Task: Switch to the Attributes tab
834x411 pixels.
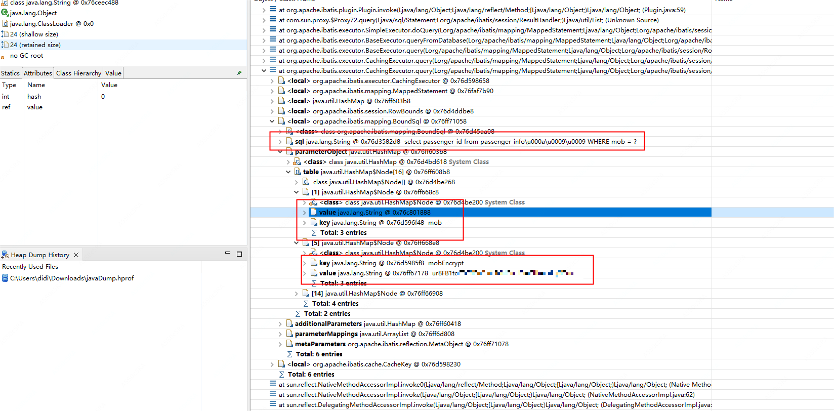Action: click(x=38, y=73)
